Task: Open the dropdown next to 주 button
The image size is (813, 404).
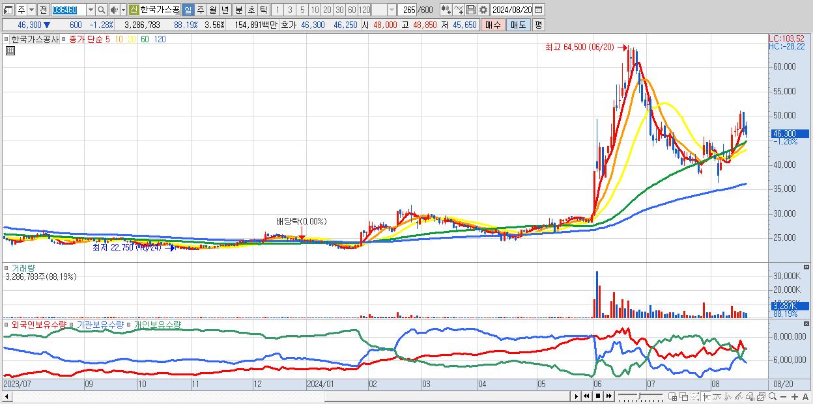Action: click(31, 10)
